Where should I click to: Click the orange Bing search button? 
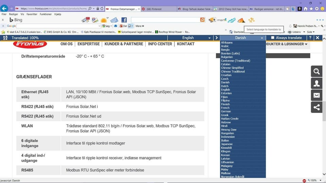202,20
